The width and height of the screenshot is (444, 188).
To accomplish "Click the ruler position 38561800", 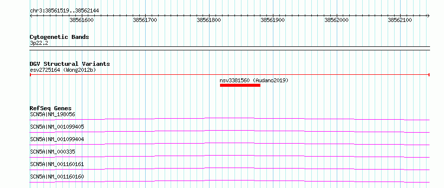I will tap(209, 20).
